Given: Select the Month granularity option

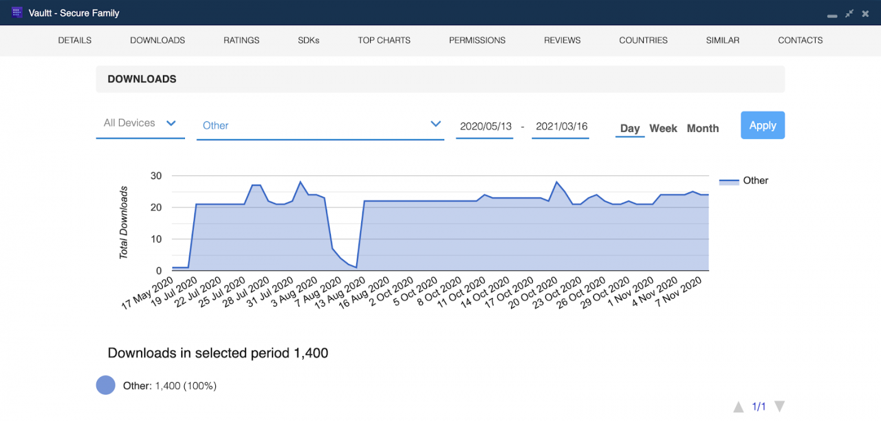Looking at the screenshot, I should (703, 128).
